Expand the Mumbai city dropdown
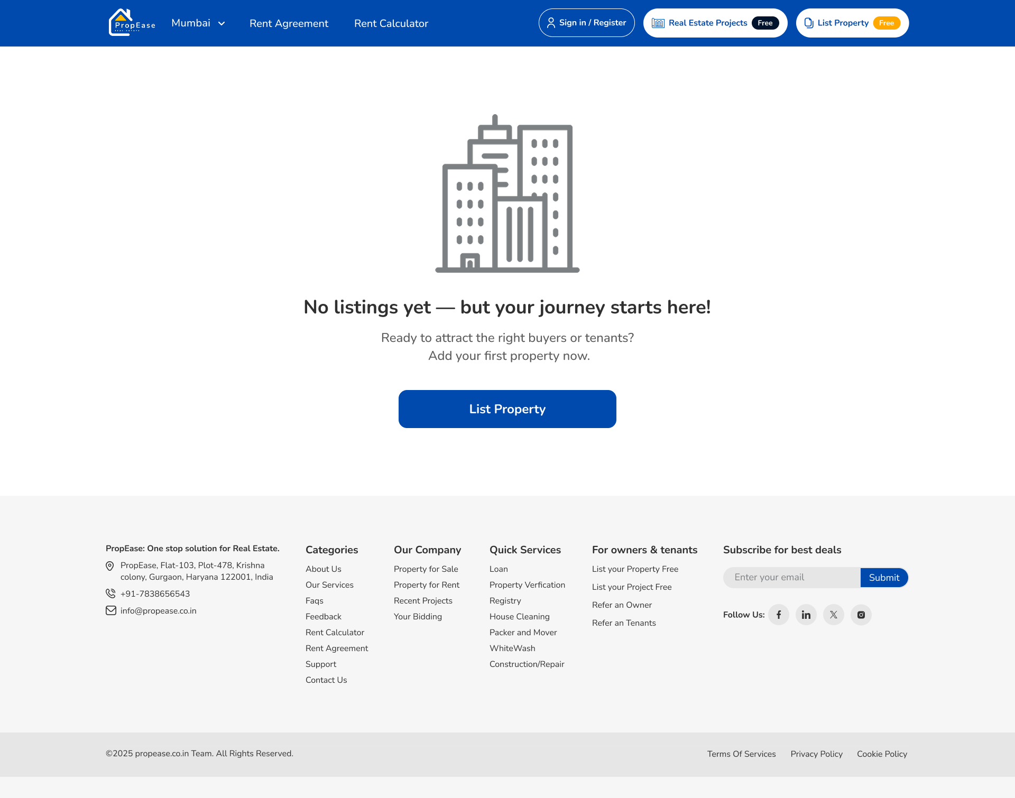 (198, 23)
